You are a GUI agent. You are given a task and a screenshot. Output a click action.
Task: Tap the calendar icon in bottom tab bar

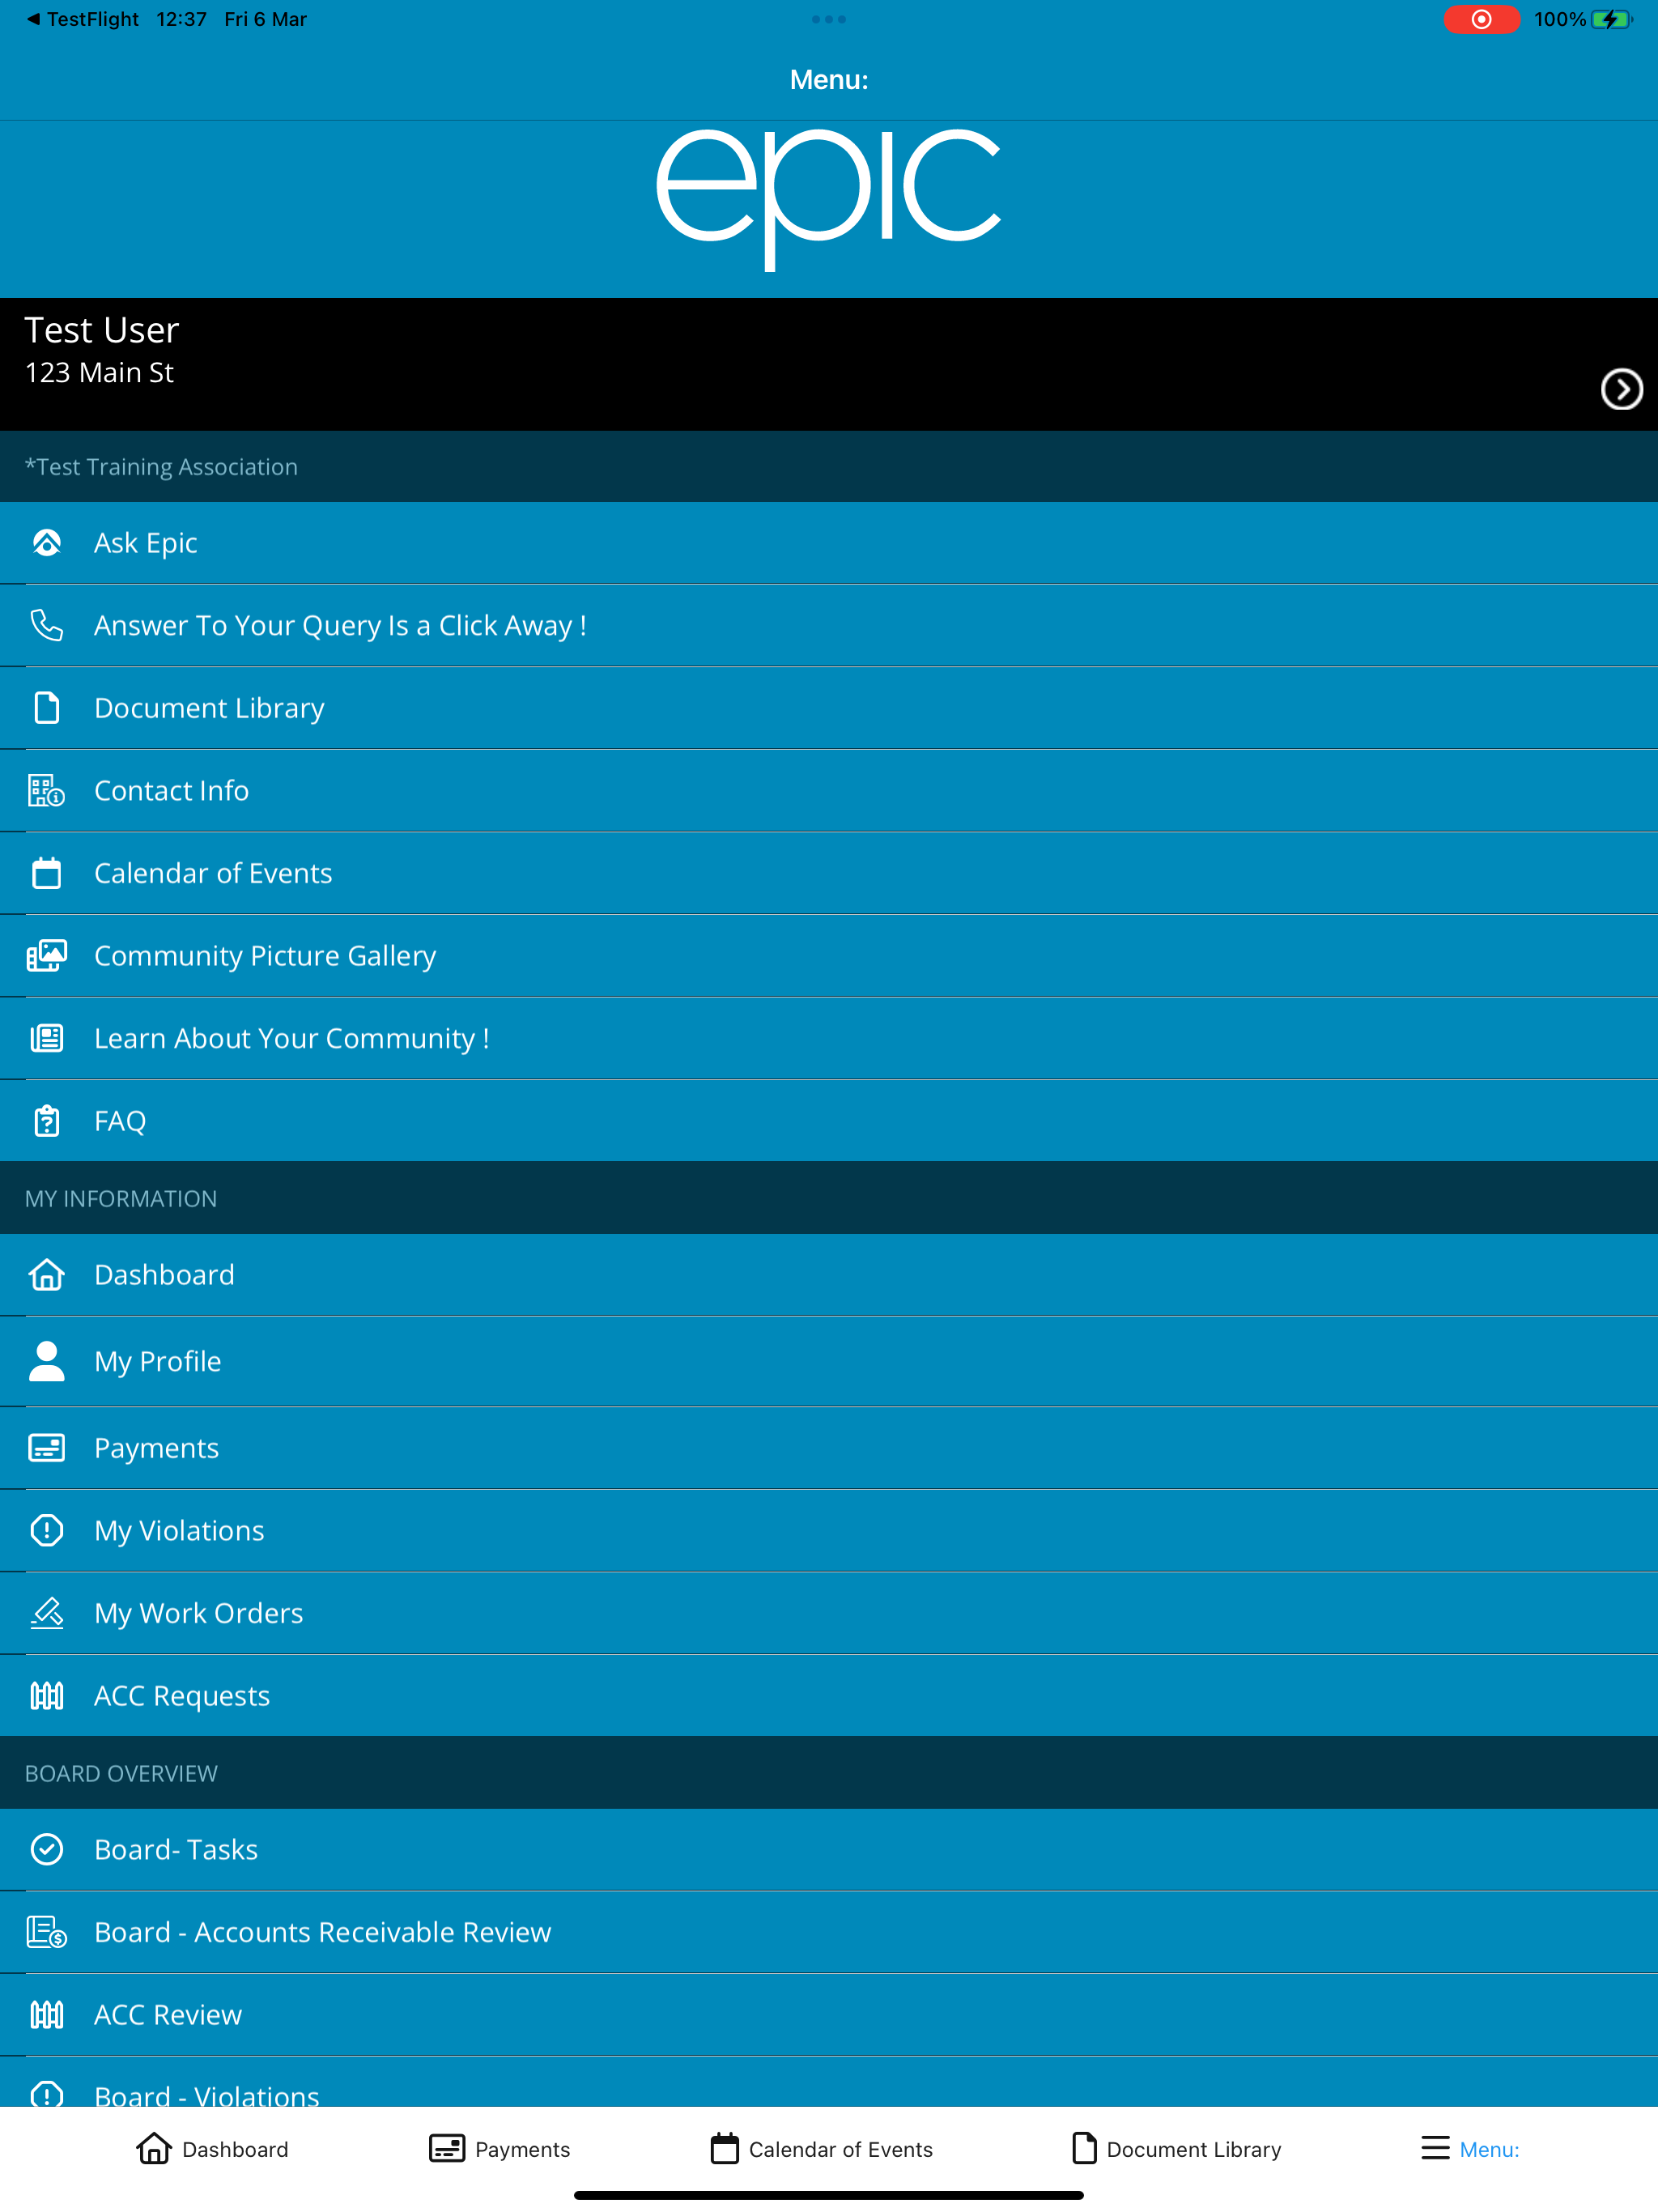pyautogui.click(x=725, y=2148)
